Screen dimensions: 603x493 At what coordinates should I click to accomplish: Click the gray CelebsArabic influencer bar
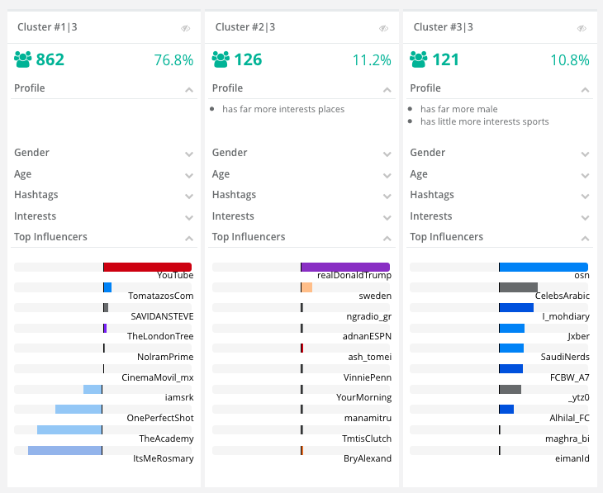[x=519, y=287]
